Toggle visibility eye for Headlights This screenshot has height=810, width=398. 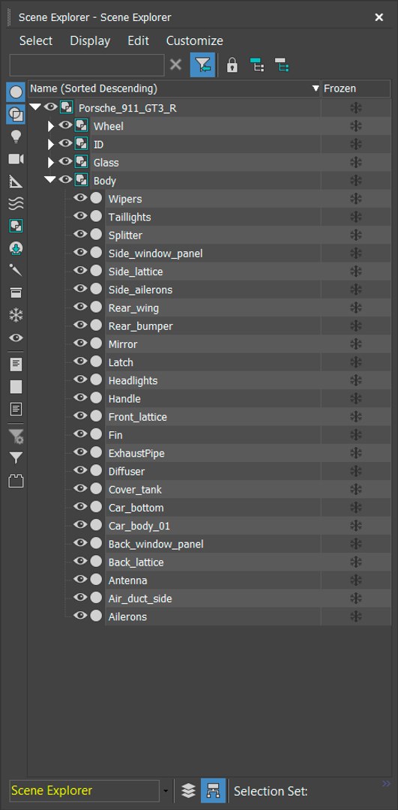click(79, 379)
